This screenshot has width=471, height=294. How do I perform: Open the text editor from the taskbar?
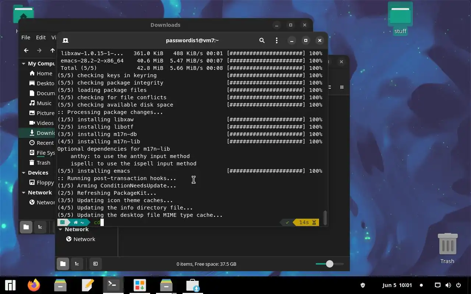click(88, 285)
